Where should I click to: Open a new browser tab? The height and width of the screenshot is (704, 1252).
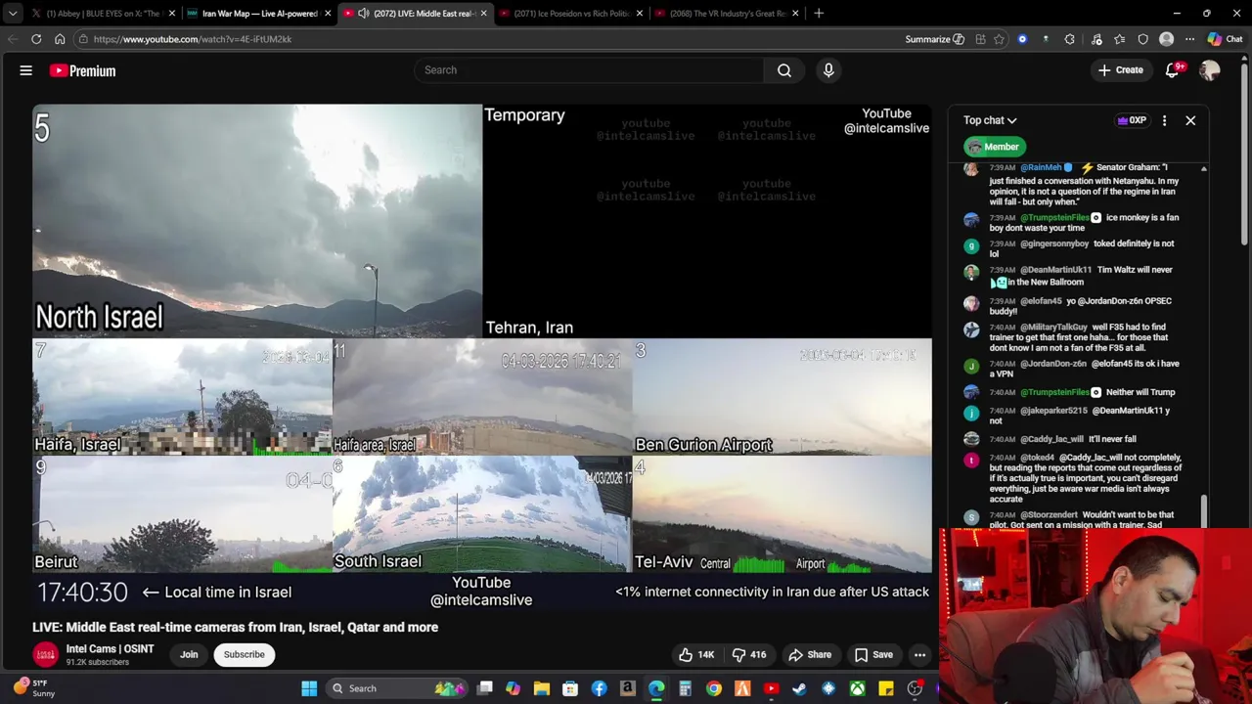point(819,14)
